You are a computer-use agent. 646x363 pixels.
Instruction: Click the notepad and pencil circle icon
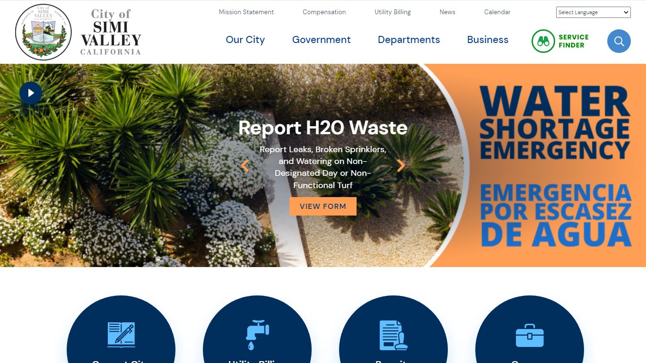pos(121,335)
